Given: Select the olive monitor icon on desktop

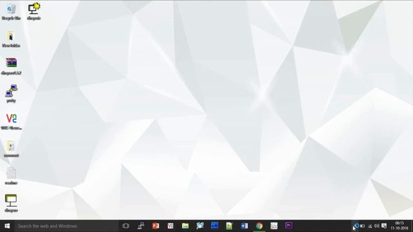Looking at the screenshot, I should click(x=11, y=203).
